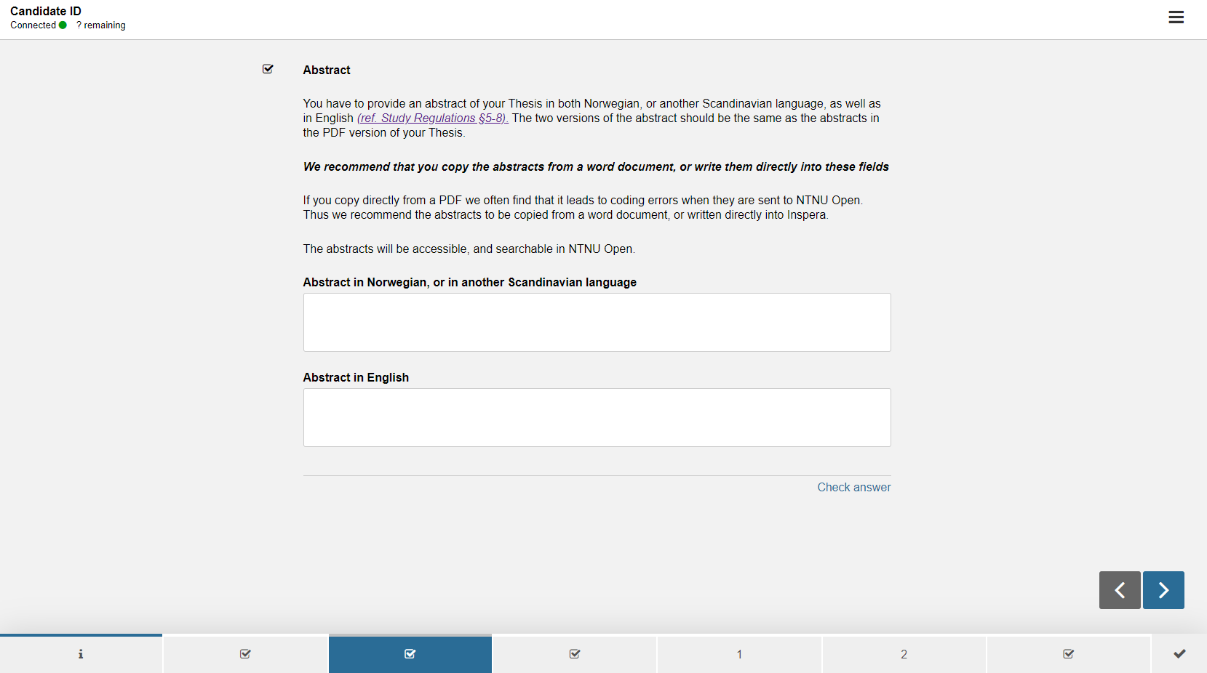Open second navigation tab with check icon
Image resolution: width=1207 pixels, height=673 pixels.
pos(245,654)
